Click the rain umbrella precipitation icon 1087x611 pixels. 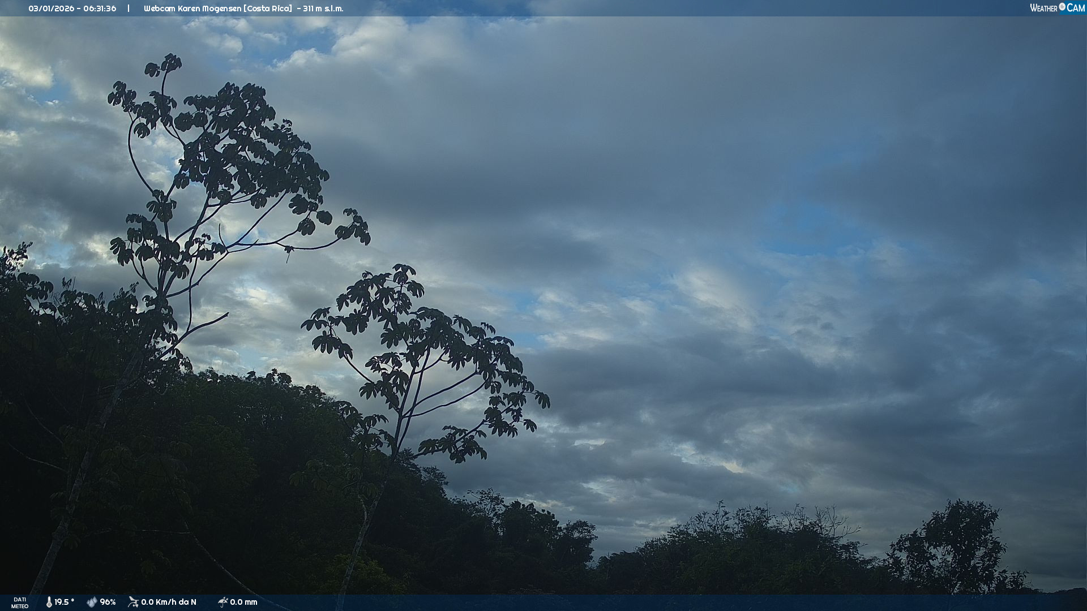pos(222,602)
